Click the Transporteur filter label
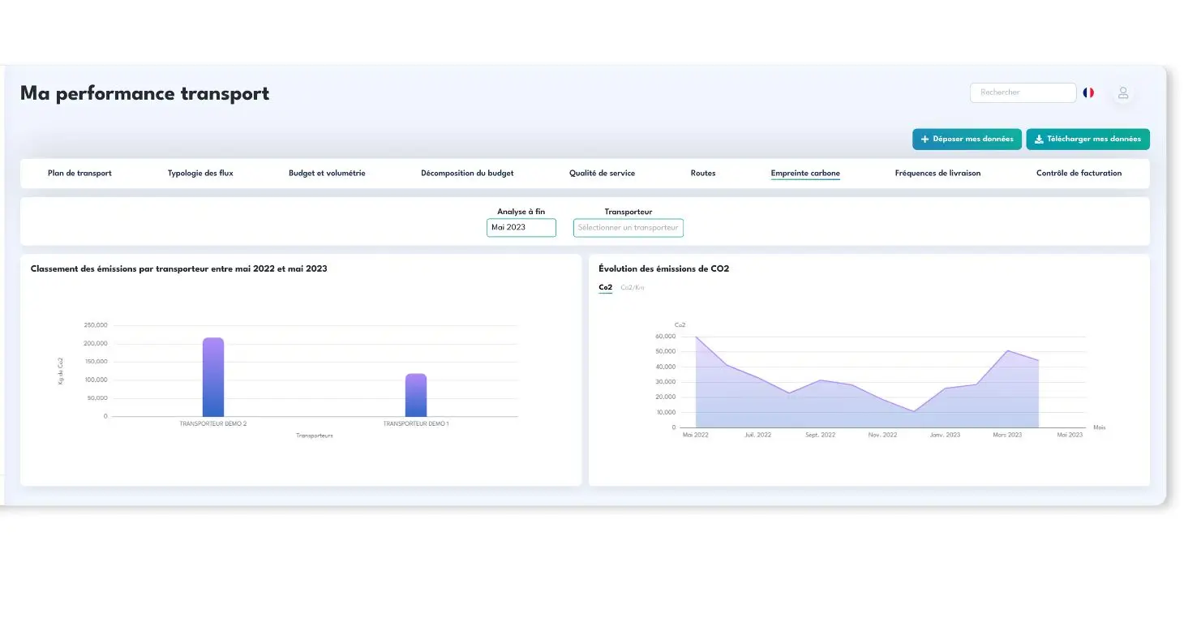The height and width of the screenshot is (644, 1184). (x=628, y=212)
